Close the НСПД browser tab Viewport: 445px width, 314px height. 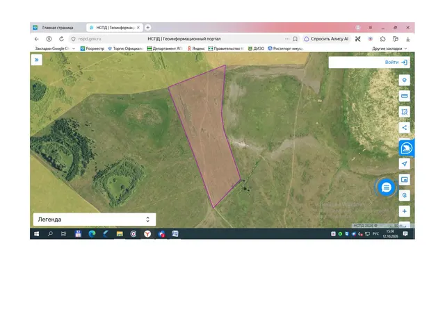(138, 28)
